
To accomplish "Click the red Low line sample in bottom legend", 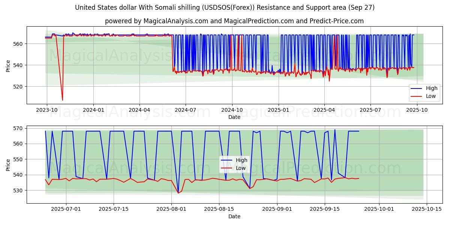I will (227, 168).
